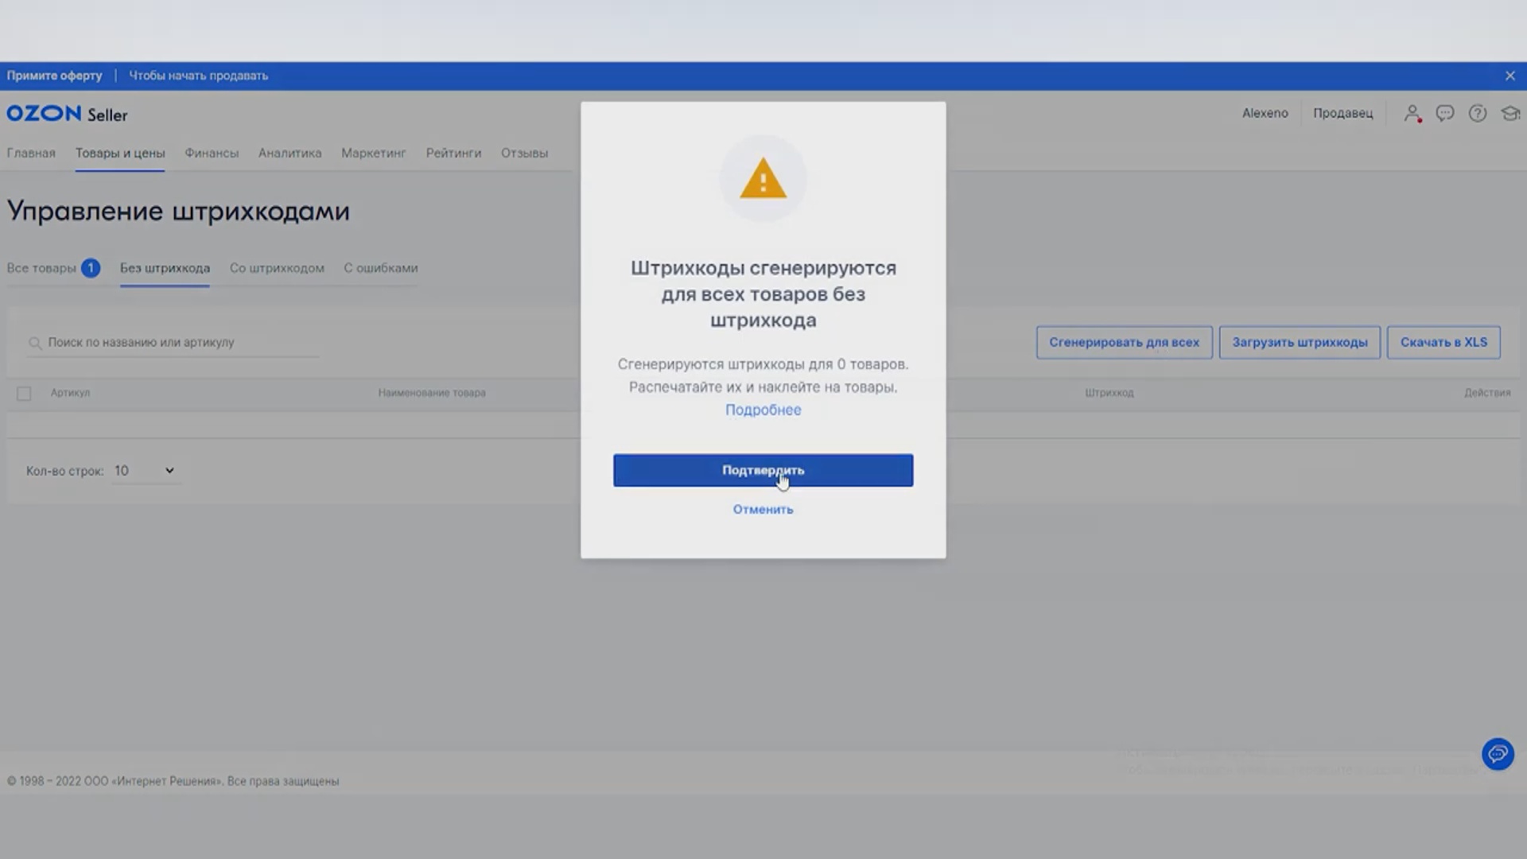Click the Чтобы начать продавать banner text

coord(198,76)
